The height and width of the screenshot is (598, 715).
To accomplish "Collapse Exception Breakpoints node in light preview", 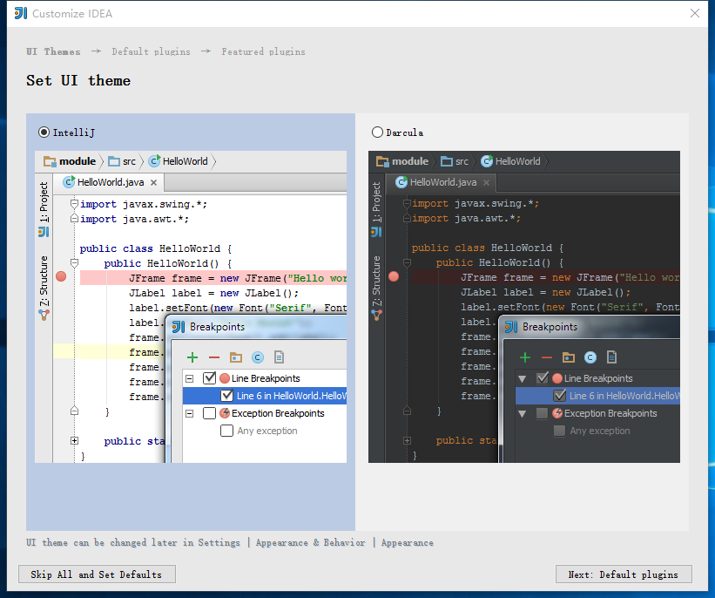I will pyautogui.click(x=189, y=413).
